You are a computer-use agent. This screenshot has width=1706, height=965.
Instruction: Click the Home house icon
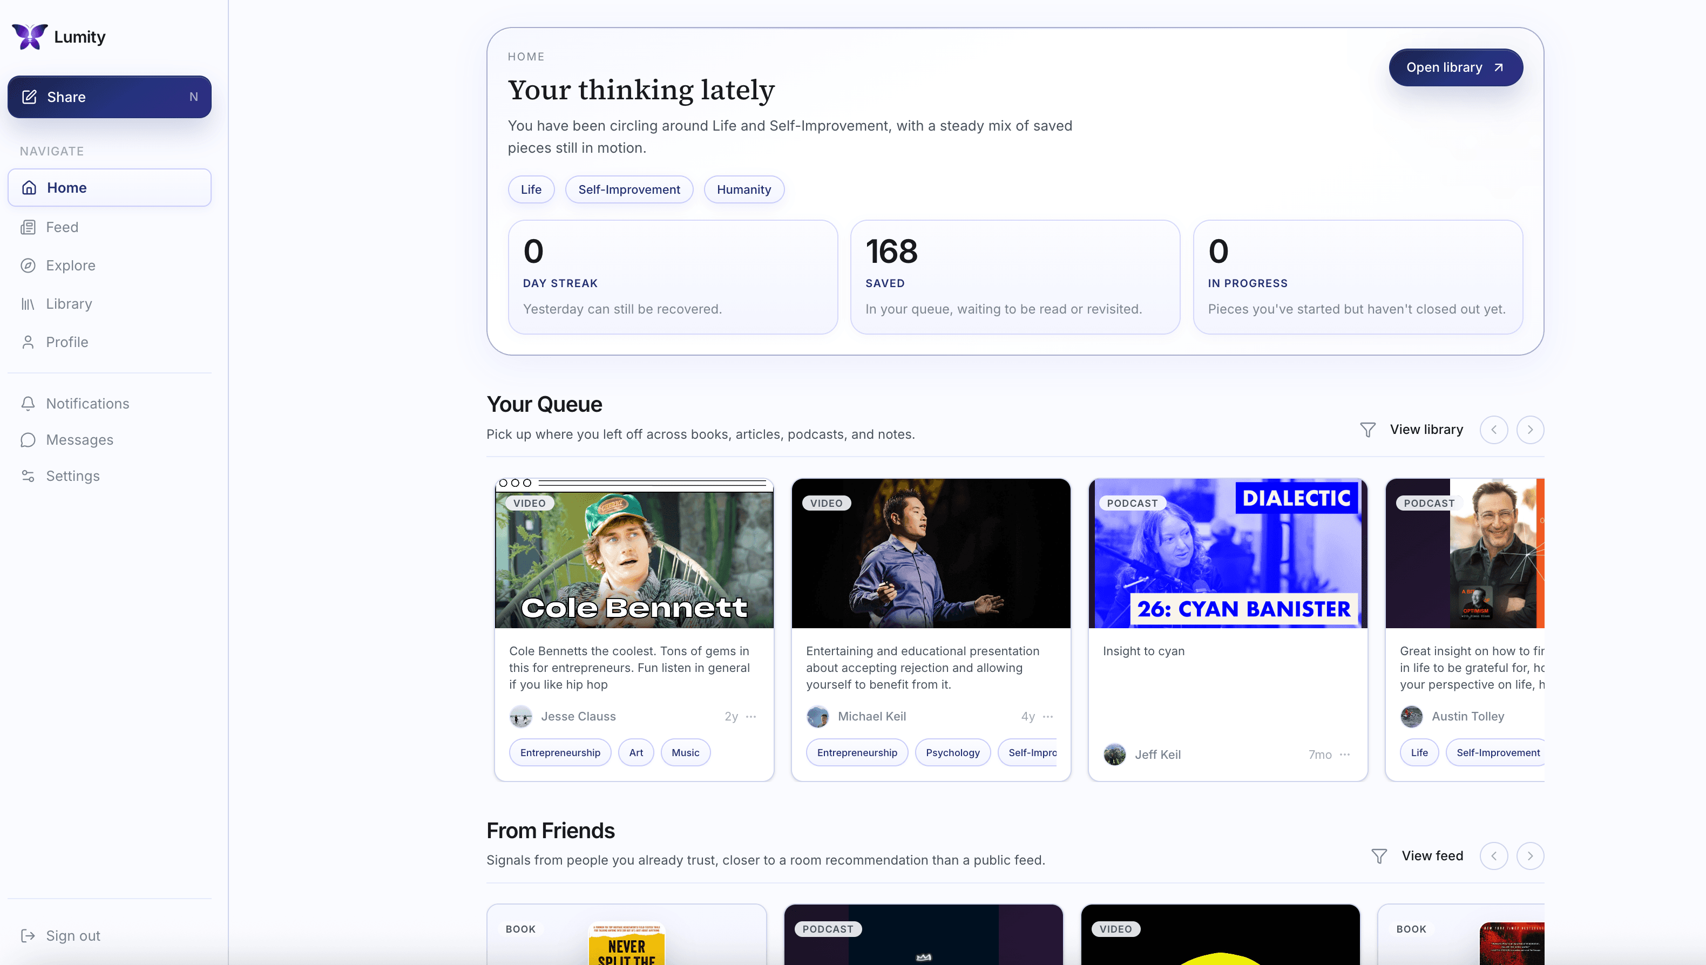point(29,188)
